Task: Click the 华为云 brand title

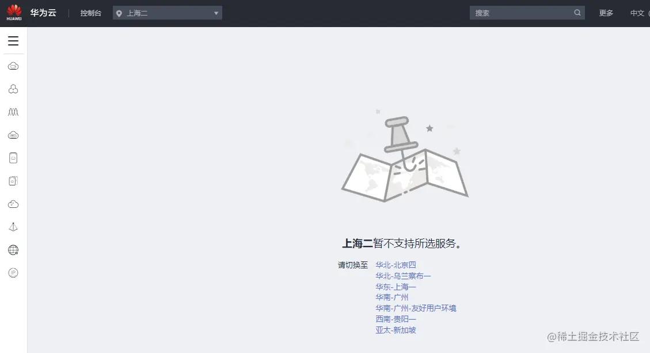Action: 43,13
